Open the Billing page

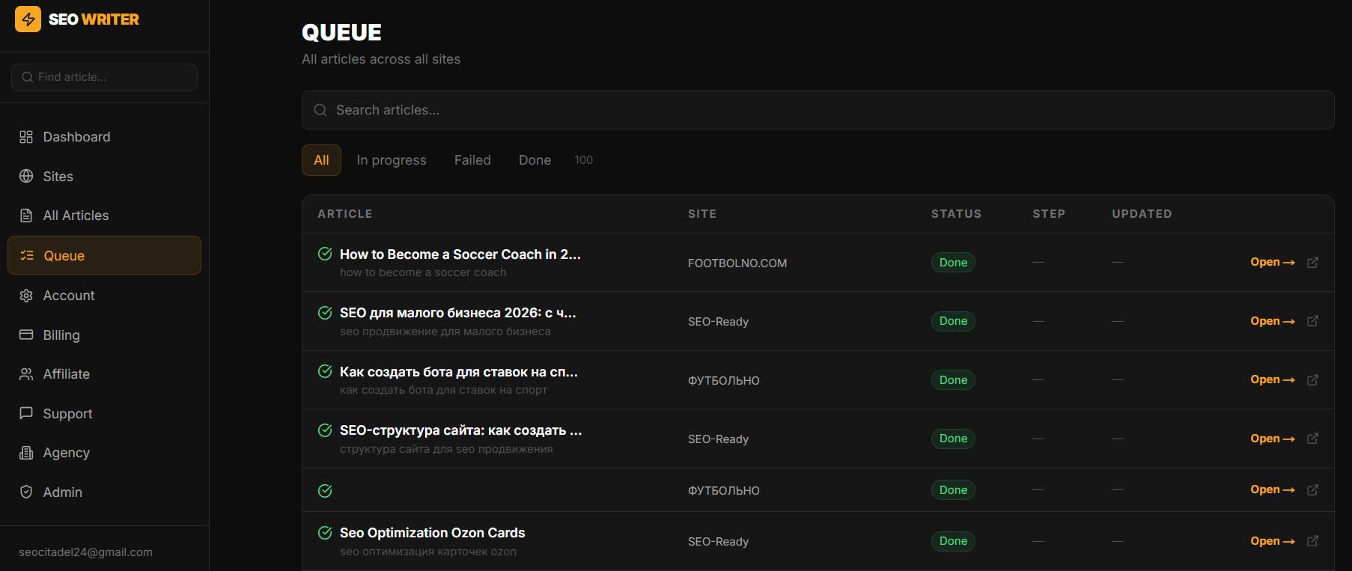coord(104,335)
